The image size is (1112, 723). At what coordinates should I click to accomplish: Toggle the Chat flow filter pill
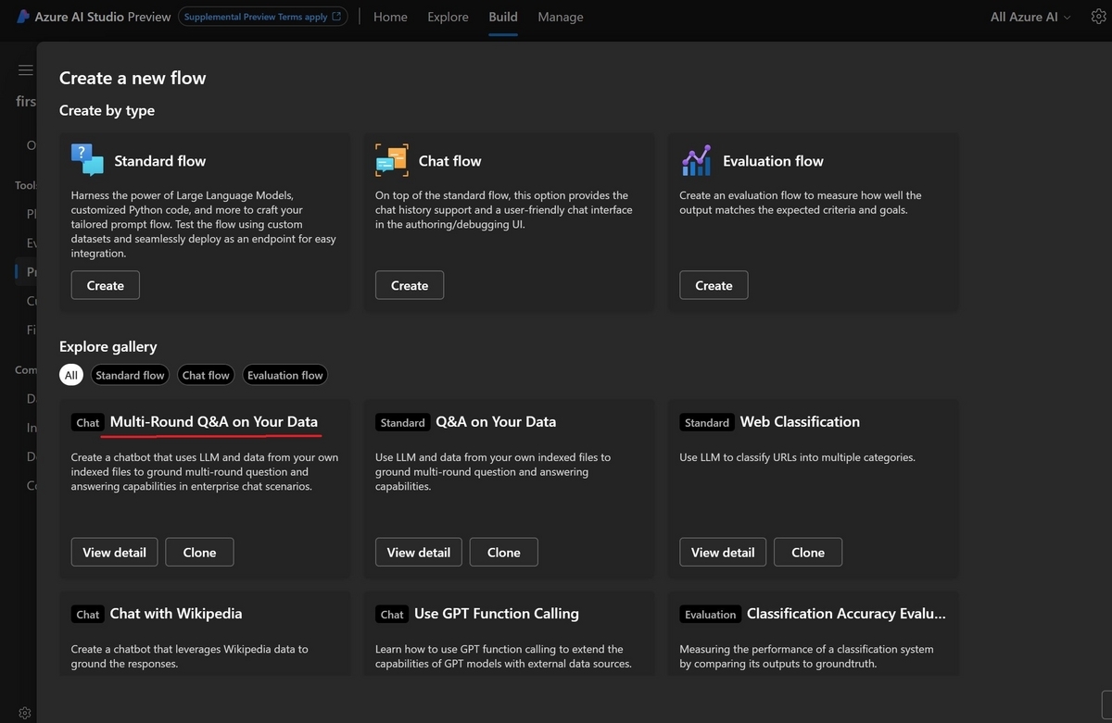coord(205,374)
